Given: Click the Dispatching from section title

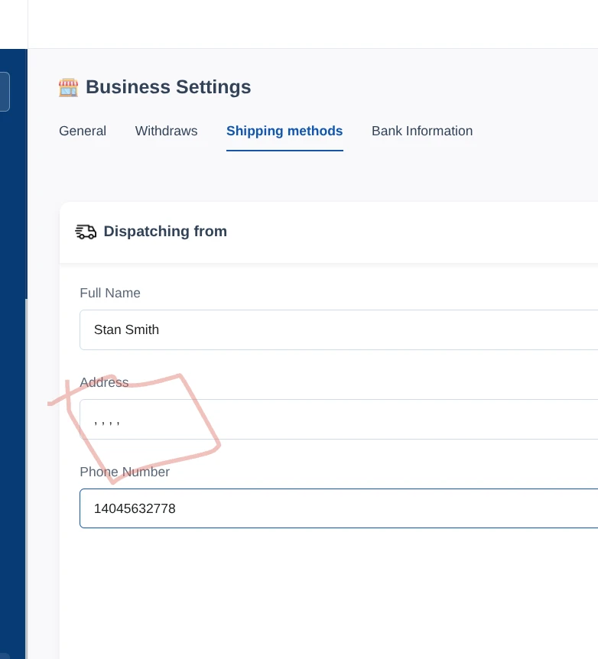Looking at the screenshot, I should coord(165,232).
